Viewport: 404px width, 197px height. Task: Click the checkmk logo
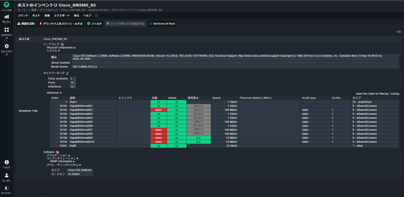click(7, 4)
